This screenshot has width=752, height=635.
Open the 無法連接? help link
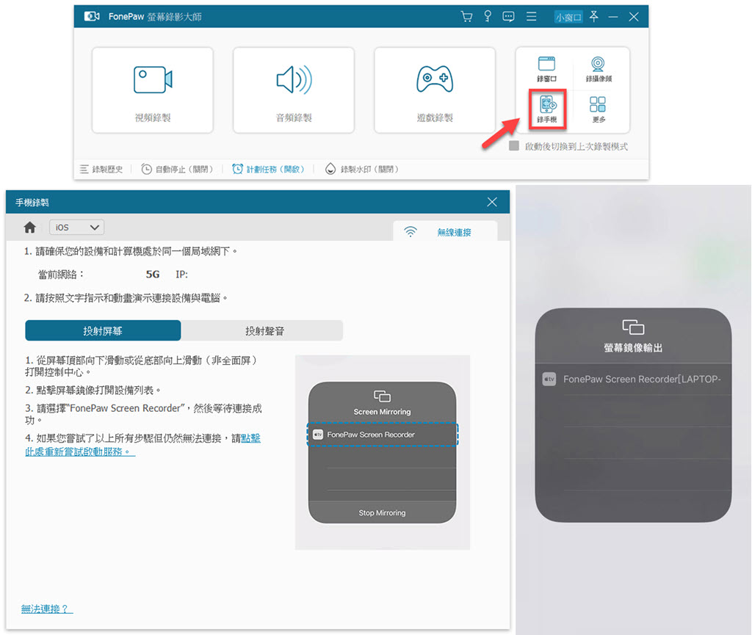(47, 609)
